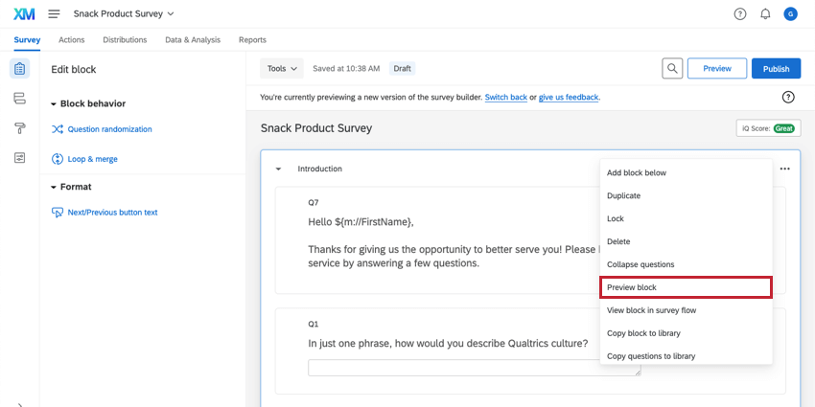Viewport: 815px width, 407px height.
Task: Select the survey builder clipboard sidebar icon
Action: point(19,69)
